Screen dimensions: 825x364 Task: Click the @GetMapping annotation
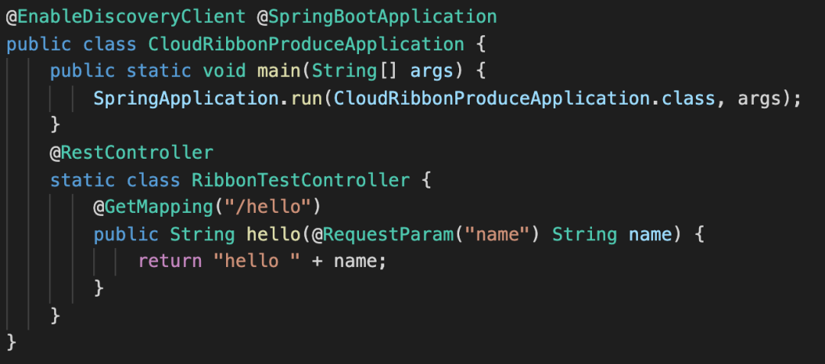point(153,207)
